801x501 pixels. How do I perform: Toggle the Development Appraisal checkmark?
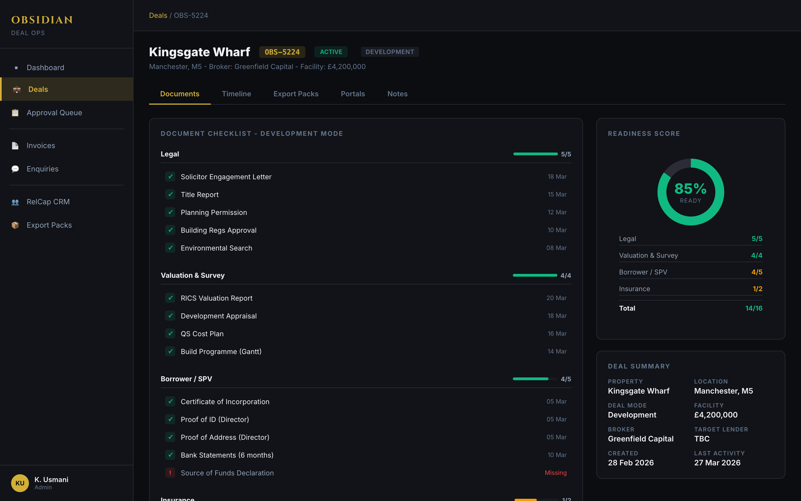170,316
